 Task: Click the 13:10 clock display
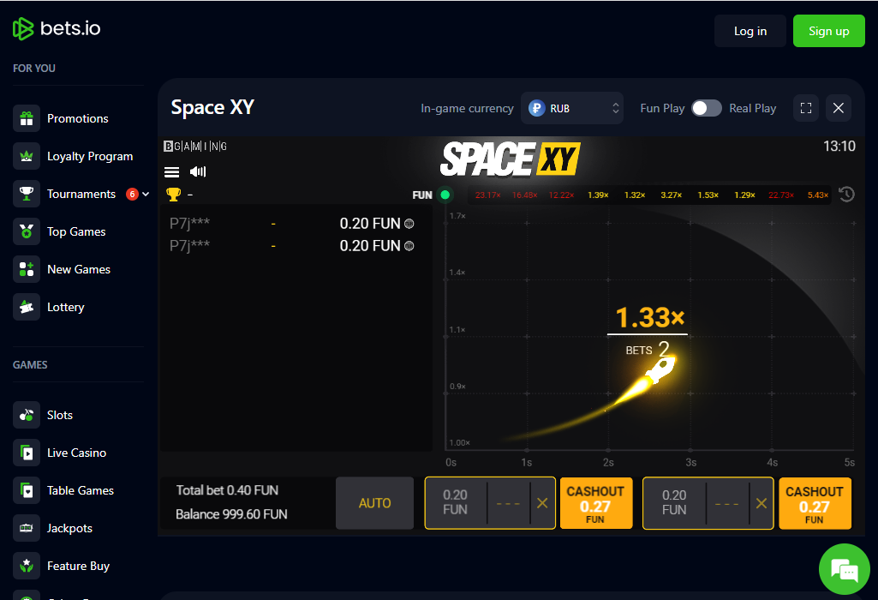coord(839,147)
